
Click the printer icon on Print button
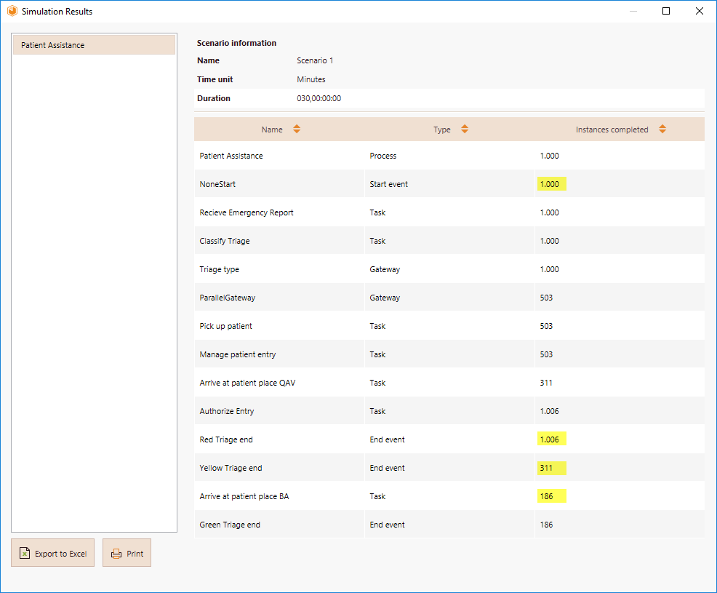point(116,554)
